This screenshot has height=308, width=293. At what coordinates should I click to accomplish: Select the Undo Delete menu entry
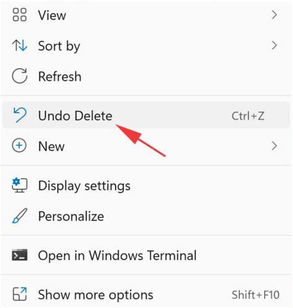[146, 115]
